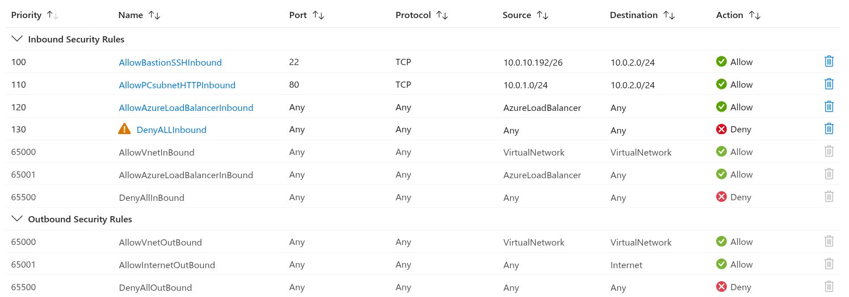849x297 pixels.
Task: Select the default AllowVnetInBound rule row
Action: (423, 152)
